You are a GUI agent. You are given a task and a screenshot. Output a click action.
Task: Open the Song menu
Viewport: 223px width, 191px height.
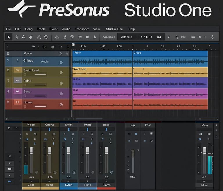pyautogui.click(x=29, y=29)
